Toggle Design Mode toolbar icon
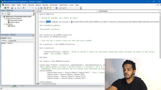161x90 pixels. click(41, 8)
